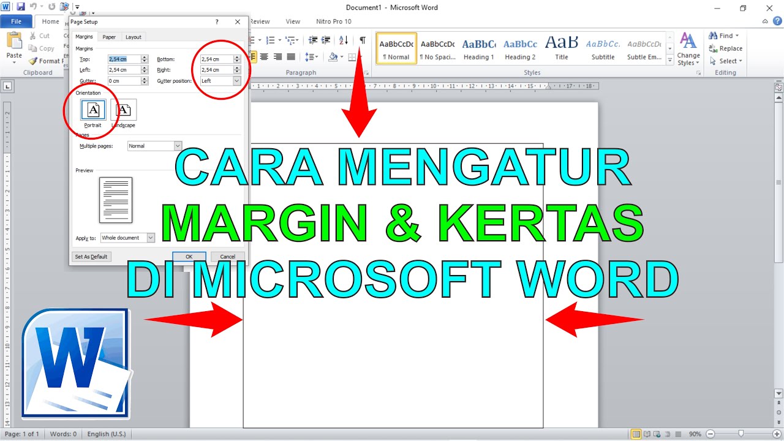784x441 pixels.
Task: Switch to the Layout tab in Page Setup
Action: (134, 37)
